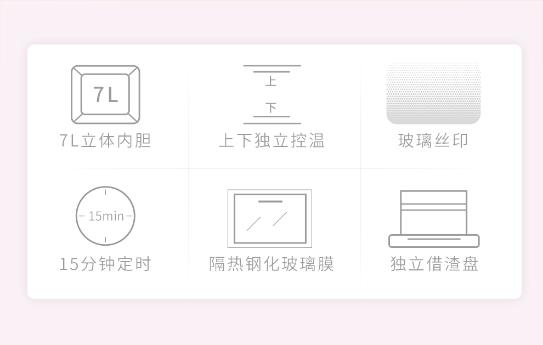Viewport: 543px width, 345px height.
Task: Click the 玻璃丝印 caption
Action: click(433, 140)
